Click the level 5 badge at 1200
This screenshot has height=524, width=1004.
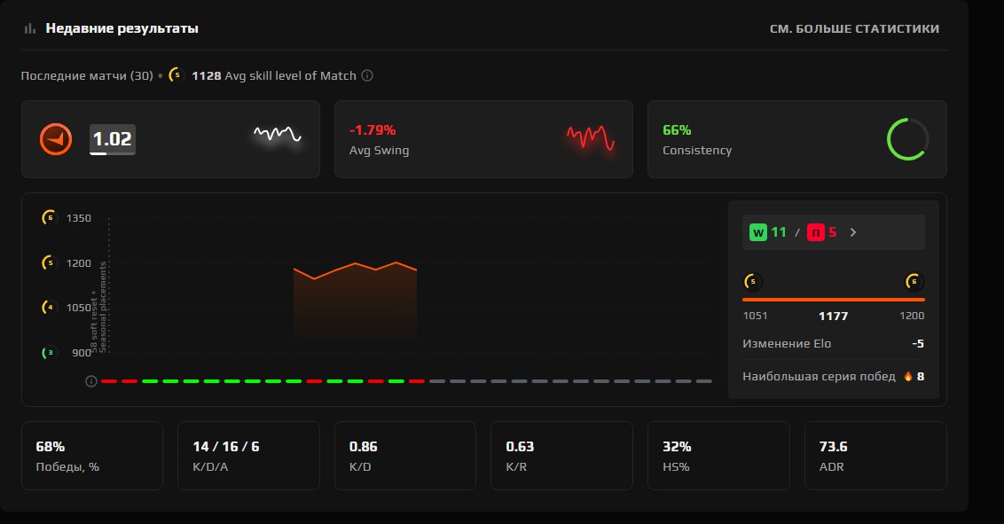pos(50,263)
